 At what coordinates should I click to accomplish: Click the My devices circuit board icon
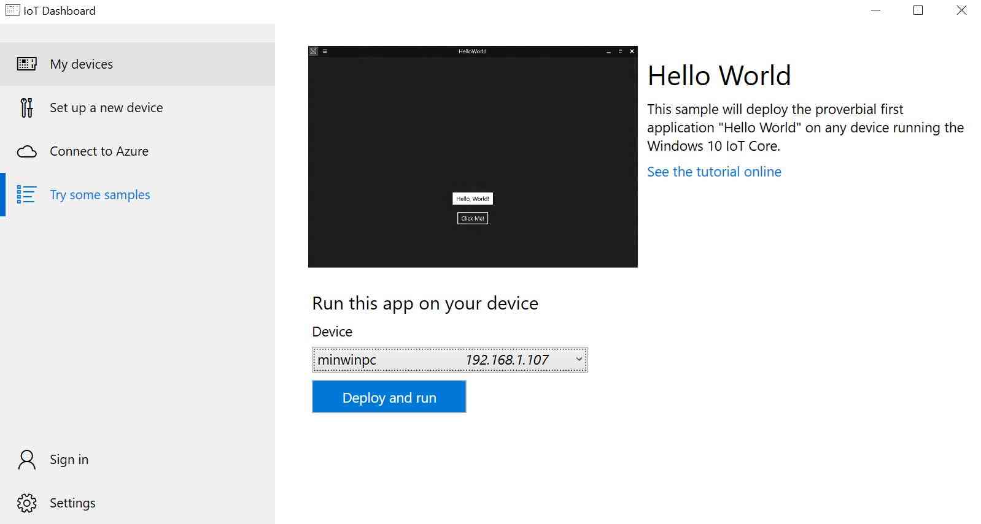26,64
